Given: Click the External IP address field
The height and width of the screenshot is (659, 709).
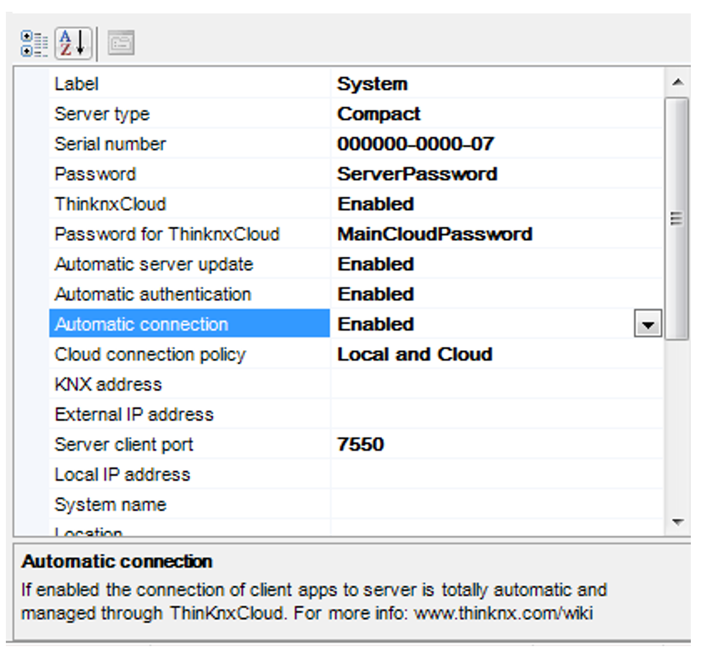Looking at the screenshot, I should point(495,414).
